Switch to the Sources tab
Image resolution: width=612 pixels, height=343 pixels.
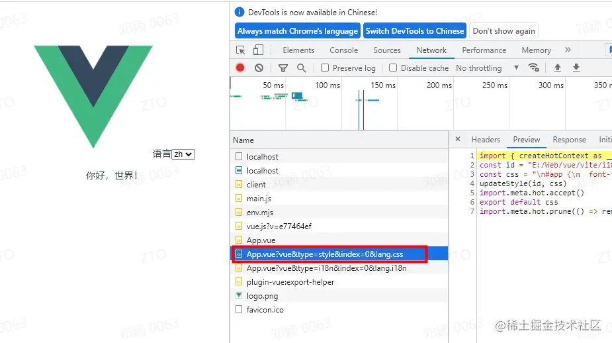[x=387, y=50]
